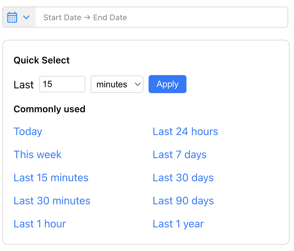The height and width of the screenshot is (251, 294).
Task: Choose Last 1 year range
Action: (178, 224)
